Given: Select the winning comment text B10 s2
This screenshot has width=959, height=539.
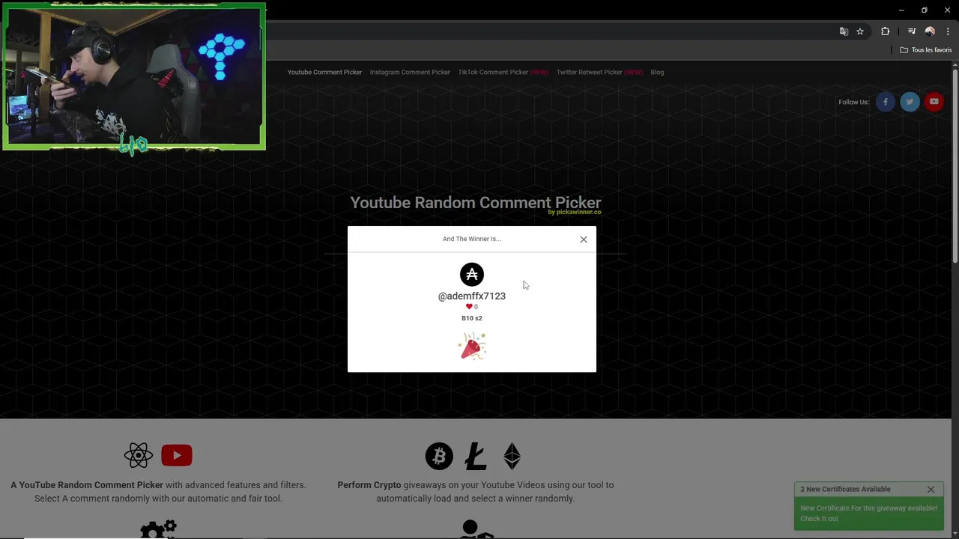Looking at the screenshot, I should 472,318.
